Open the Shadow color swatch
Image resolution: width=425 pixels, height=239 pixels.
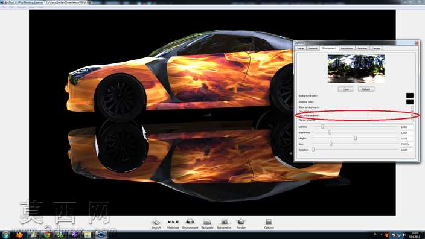[x=410, y=102]
